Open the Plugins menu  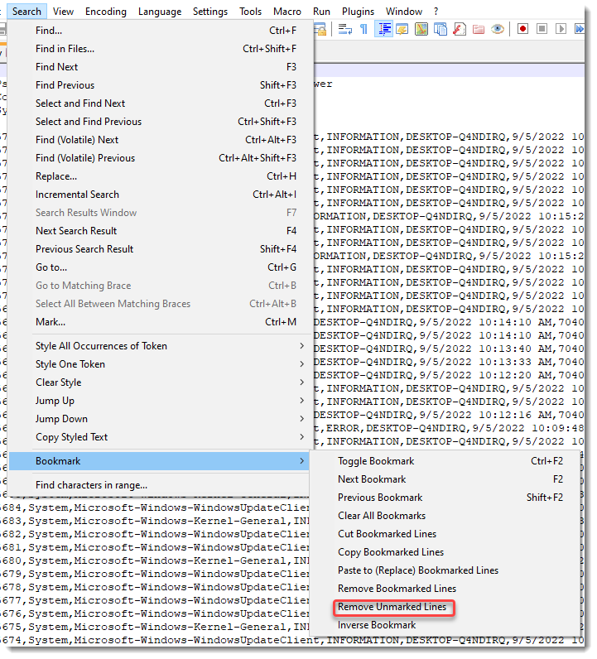tap(357, 12)
